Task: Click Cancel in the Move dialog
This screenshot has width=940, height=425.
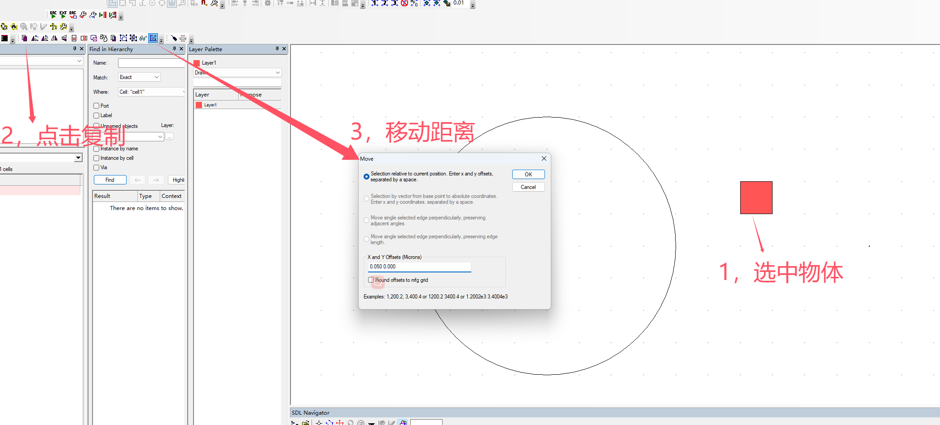Action: click(528, 187)
